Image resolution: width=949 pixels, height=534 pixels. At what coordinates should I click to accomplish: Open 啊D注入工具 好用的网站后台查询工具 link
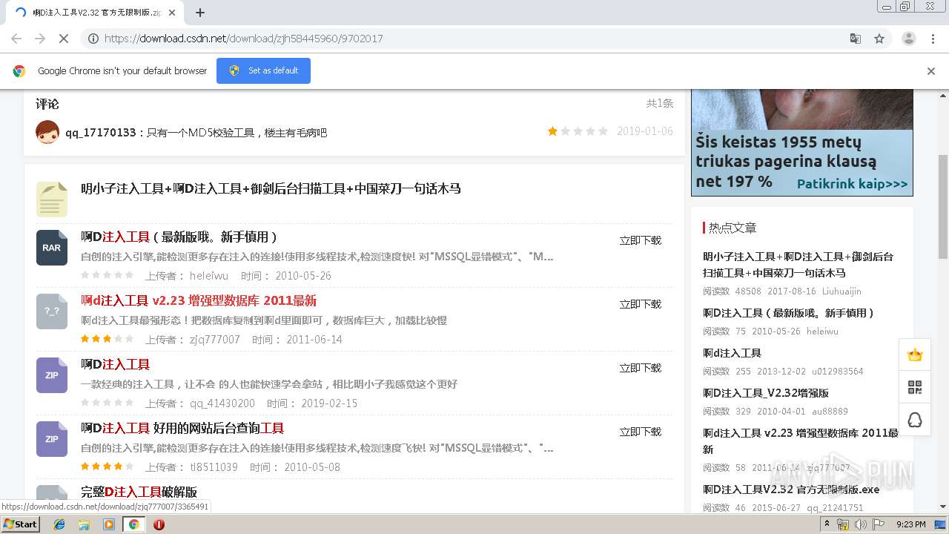(182, 428)
